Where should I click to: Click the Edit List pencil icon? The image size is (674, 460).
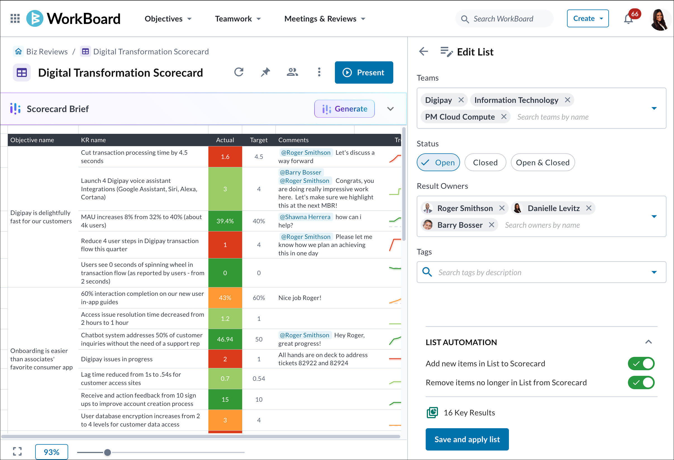click(x=446, y=52)
